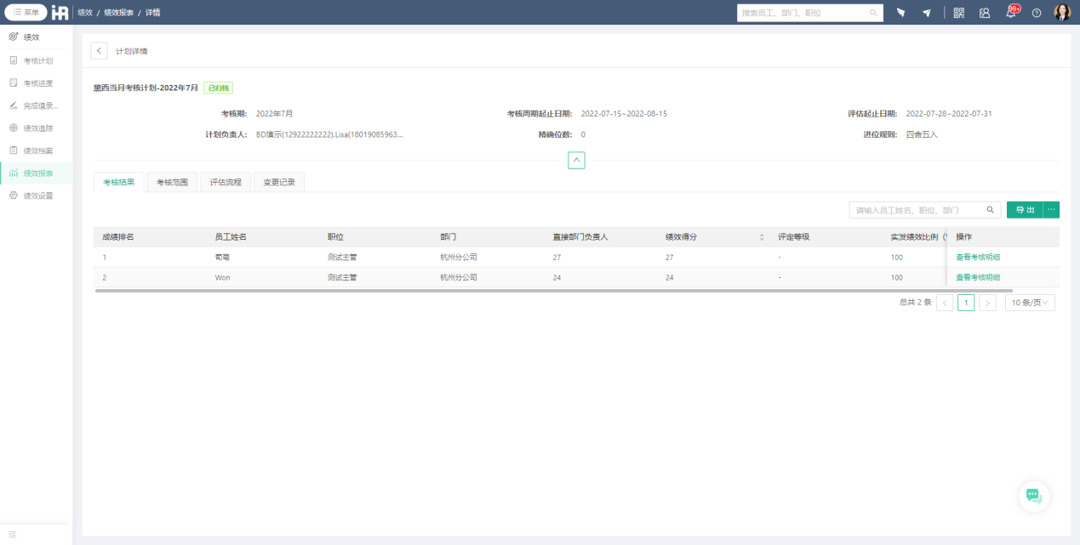Open the more options beside 导出 button
Viewport: 1080px width, 545px height.
[x=1051, y=210]
